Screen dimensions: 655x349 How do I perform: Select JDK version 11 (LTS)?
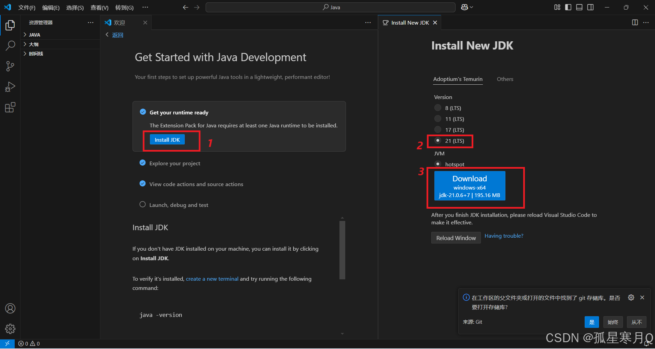(x=438, y=119)
